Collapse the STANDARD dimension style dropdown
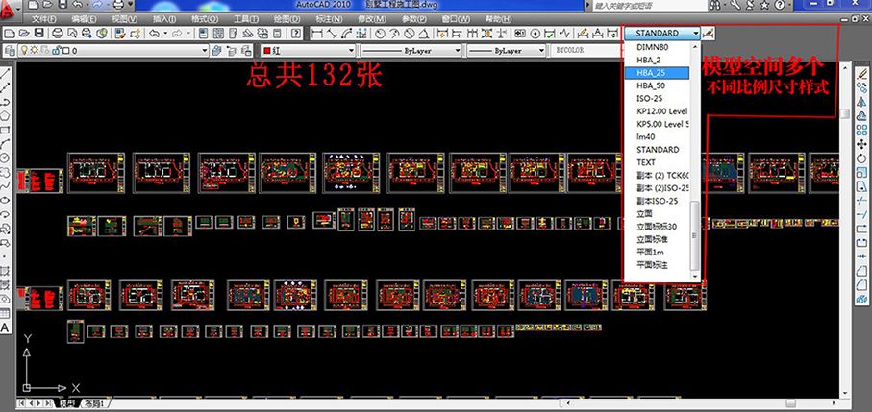Screen dimensions: 872x412 (x=696, y=34)
